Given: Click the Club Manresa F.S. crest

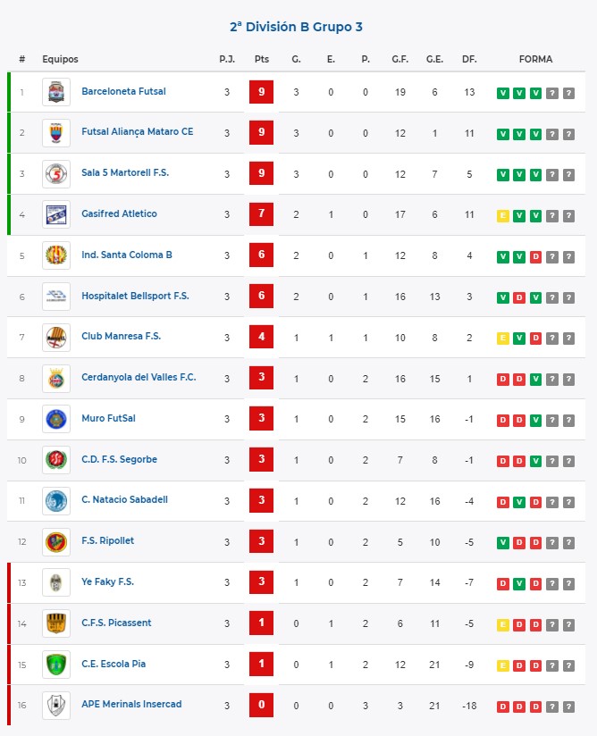Looking at the screenshot, I should 56,338.
